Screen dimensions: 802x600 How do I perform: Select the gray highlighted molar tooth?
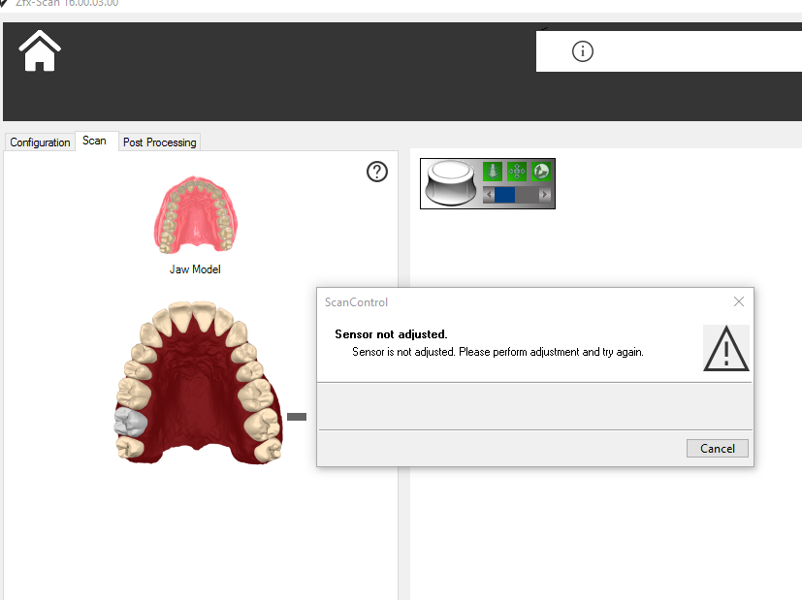129,422
